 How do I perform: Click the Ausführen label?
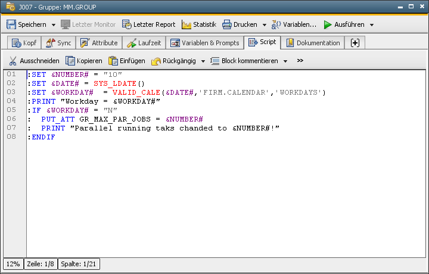point(349,24)
